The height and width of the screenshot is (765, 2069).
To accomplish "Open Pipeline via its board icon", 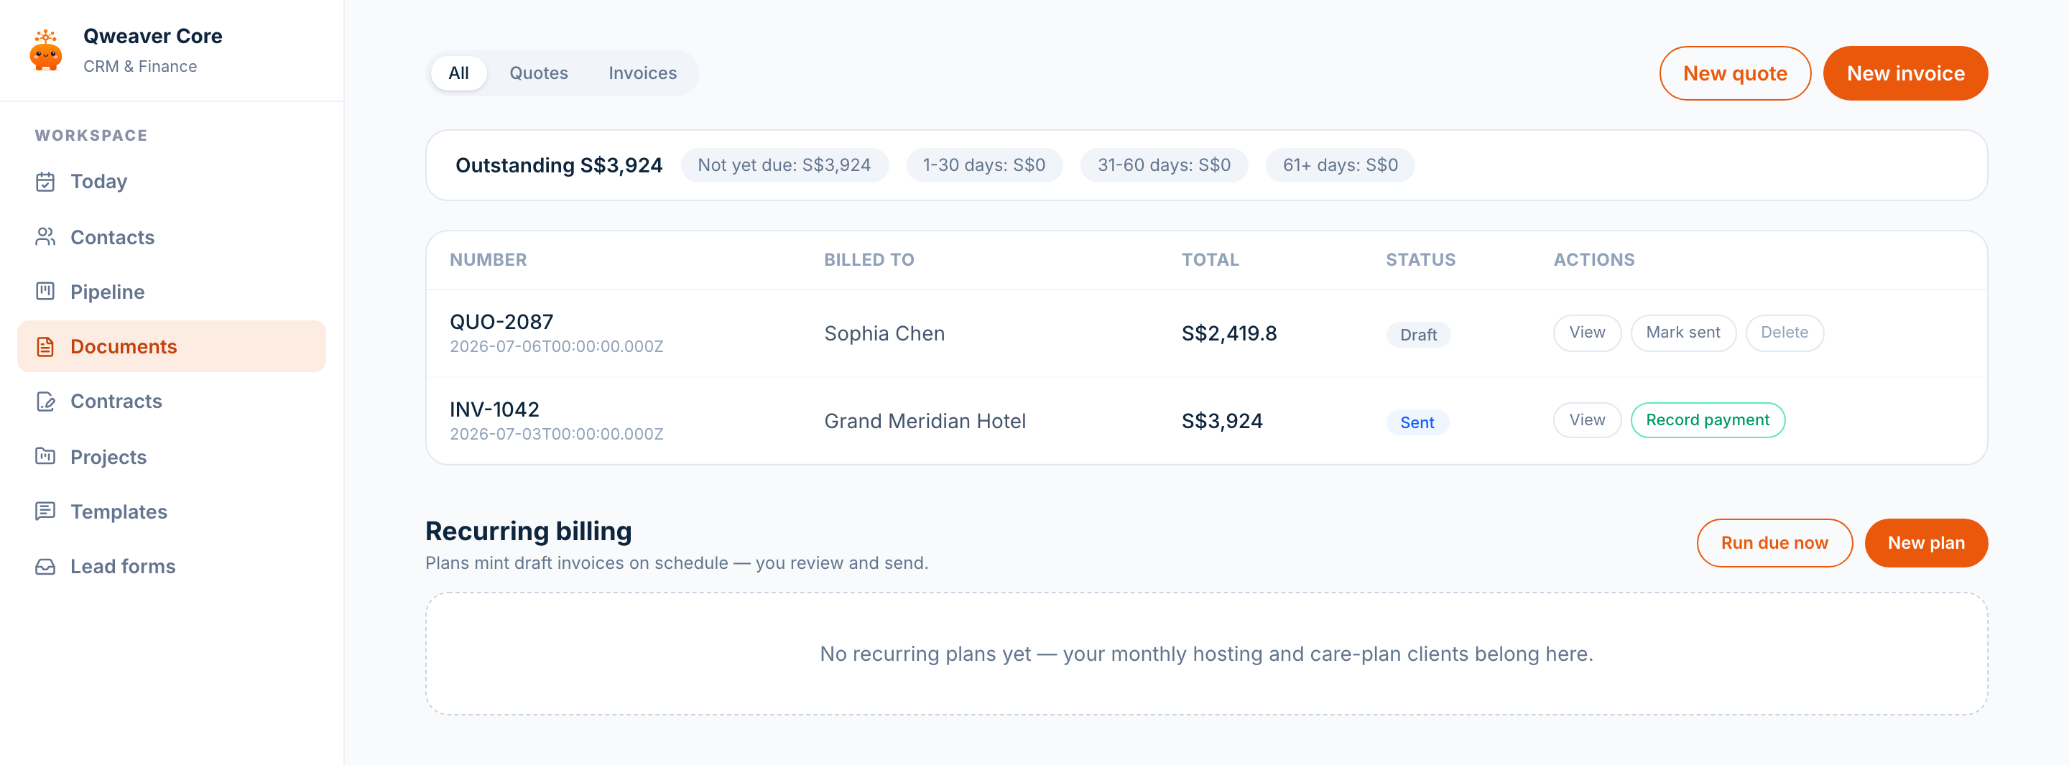I will [x=45, y=292].
